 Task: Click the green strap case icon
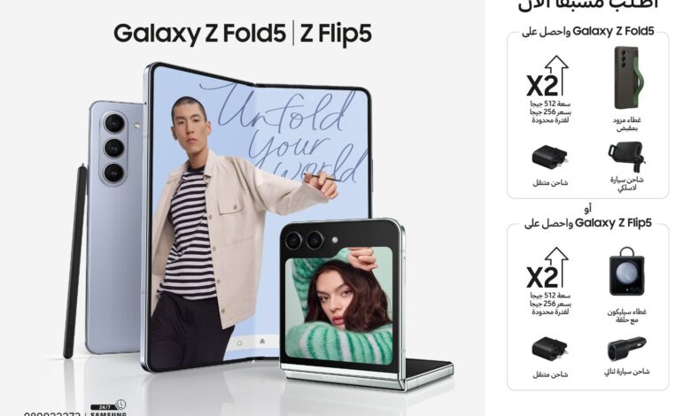tap(628, 78)
